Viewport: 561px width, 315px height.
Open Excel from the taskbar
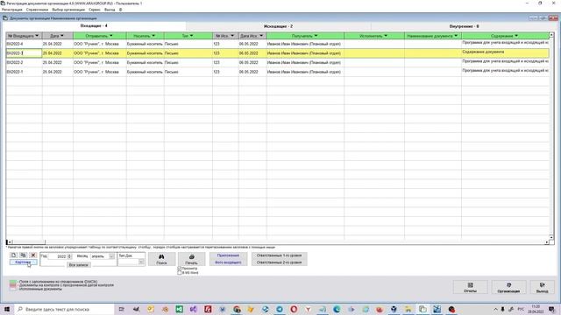coord(179,309)
